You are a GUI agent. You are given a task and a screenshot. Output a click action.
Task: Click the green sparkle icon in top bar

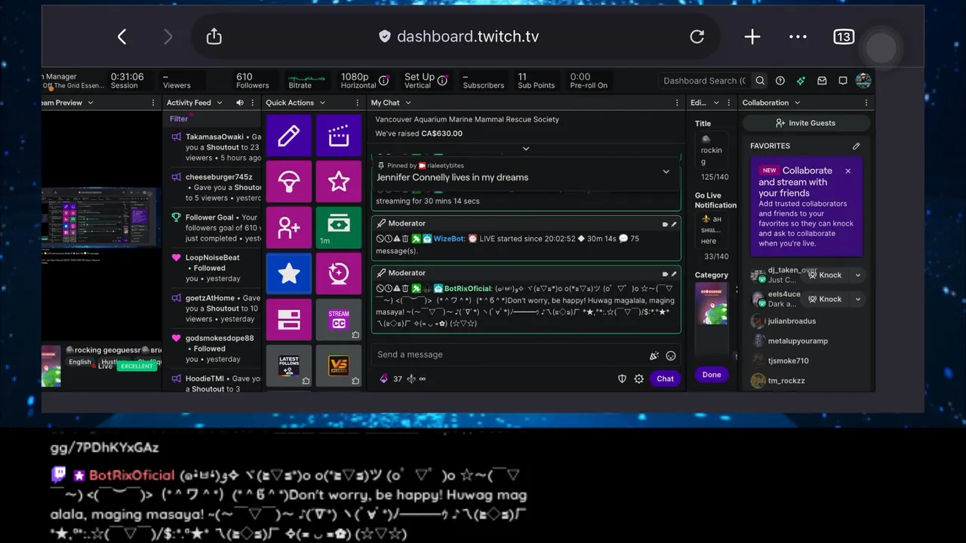[801, 81]
